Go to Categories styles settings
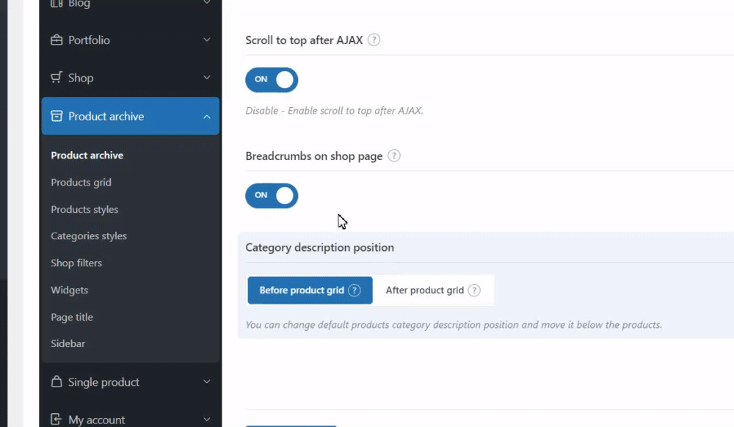Screen dimensions: 734x427 point(89,236)
